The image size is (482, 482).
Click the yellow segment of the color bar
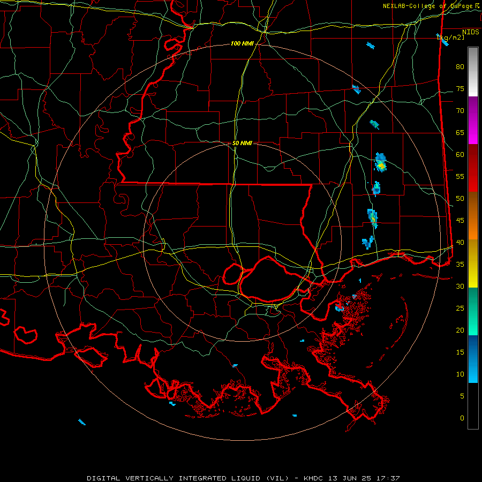pyautogui.click(x=473, y=263)
